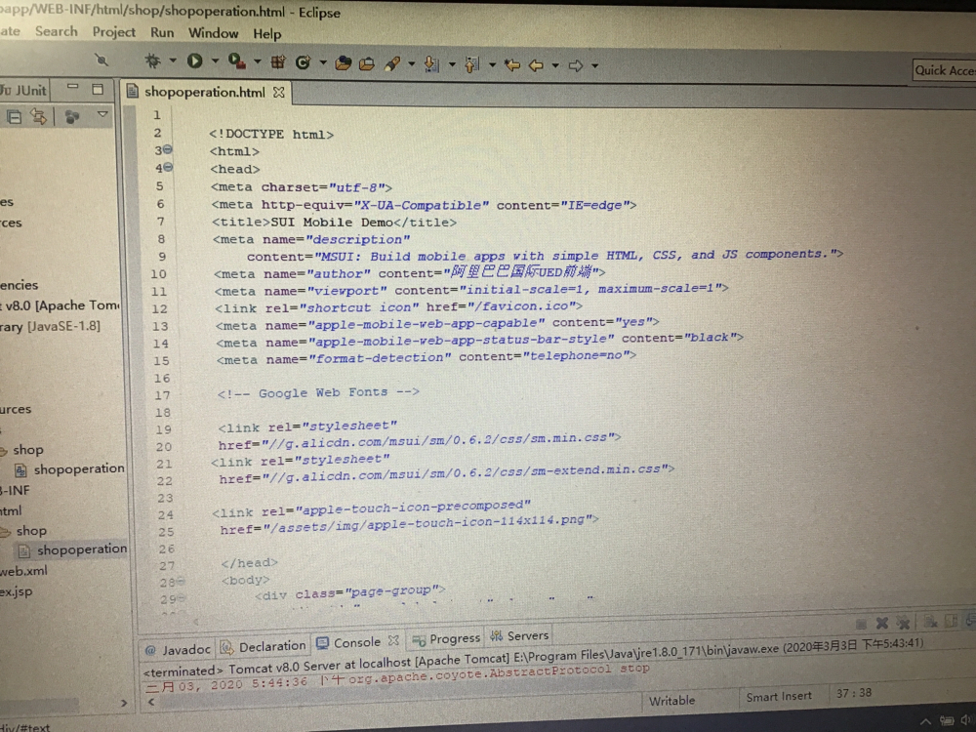
Task: Collapse the body tag fold on line 28
Action: tap(181, 582)
